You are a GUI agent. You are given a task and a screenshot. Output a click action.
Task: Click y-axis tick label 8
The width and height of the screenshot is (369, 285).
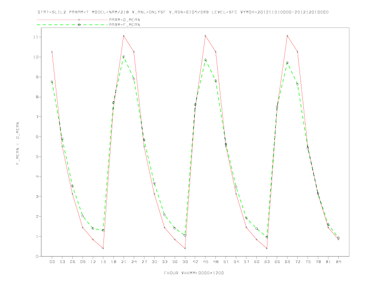click(37, 97)
